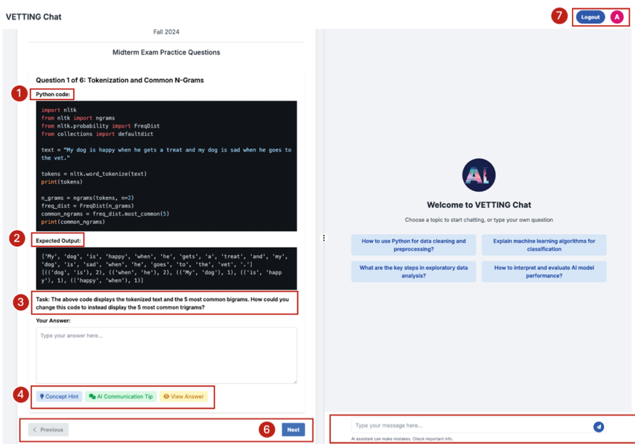635x444 pixels.
Task: Advance with the Next button
Action: [x=293, y=429]
